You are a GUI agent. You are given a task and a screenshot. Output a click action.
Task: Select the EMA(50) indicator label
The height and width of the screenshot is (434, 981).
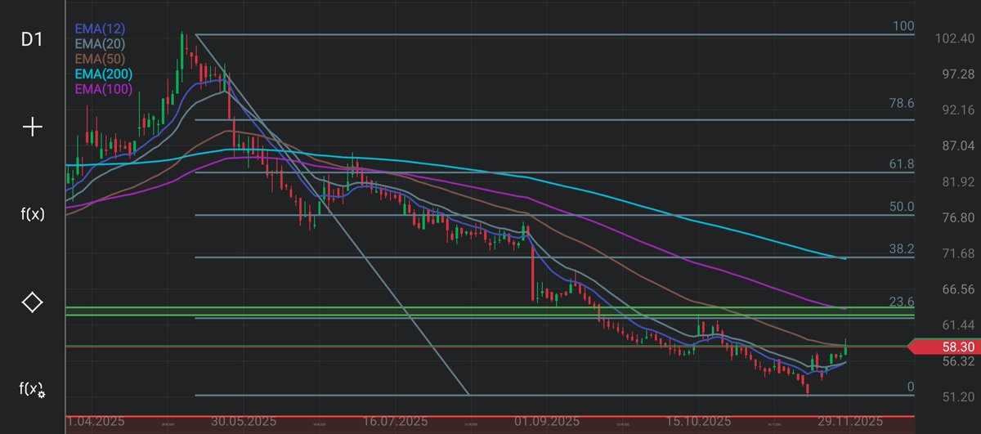99,59
